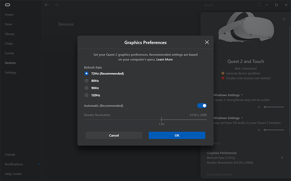Viewport: 291px width, 181px height.
Task: Open the Learn More link
Action: 164,60
